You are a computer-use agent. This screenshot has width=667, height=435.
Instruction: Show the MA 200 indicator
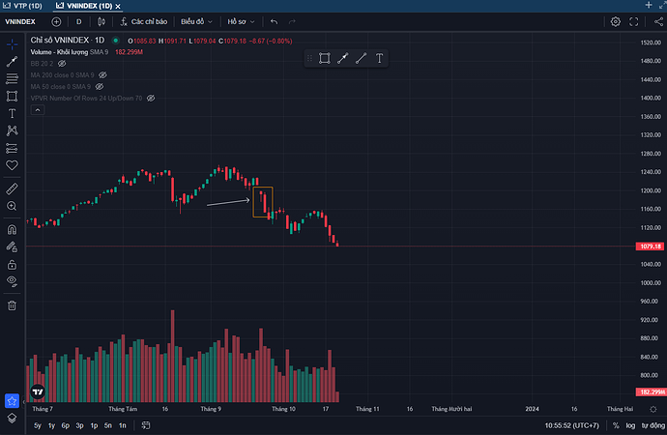102,74
